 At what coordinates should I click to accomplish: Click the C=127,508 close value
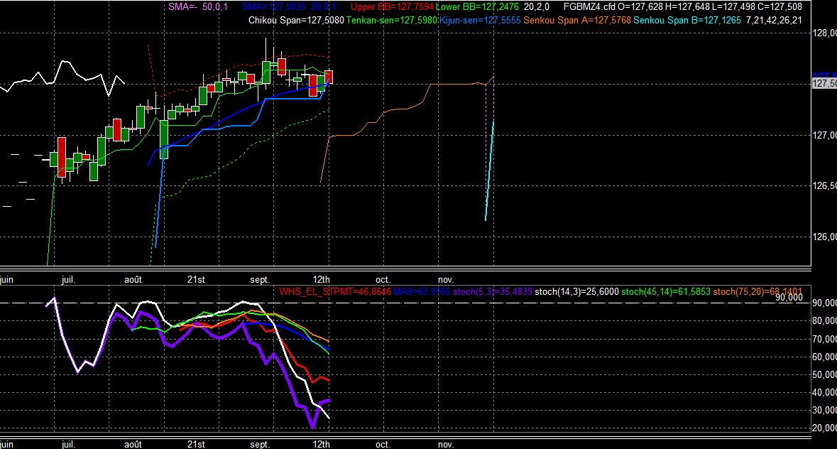779,7
